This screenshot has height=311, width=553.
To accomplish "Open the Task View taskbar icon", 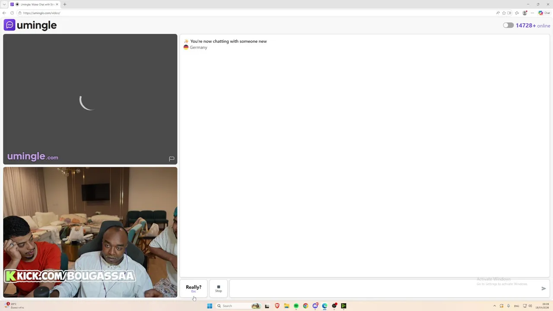I will (267, 306).
